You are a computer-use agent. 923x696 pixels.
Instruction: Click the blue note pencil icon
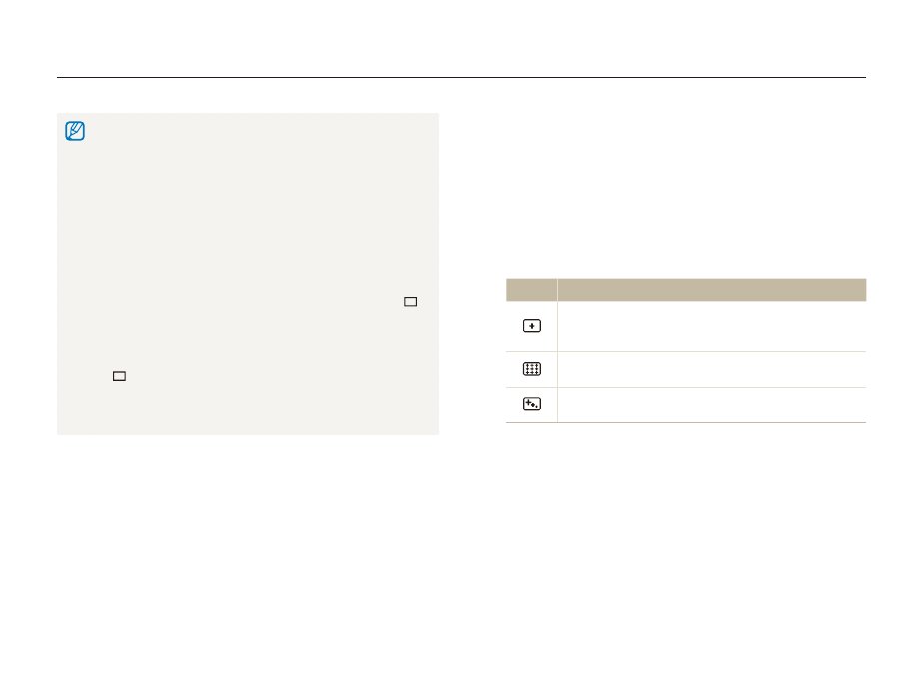75,132
